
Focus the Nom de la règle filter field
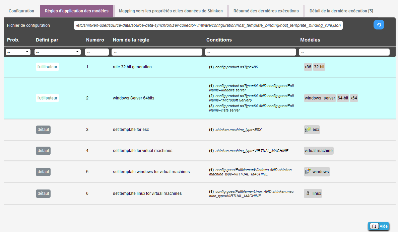pos(157,52)
